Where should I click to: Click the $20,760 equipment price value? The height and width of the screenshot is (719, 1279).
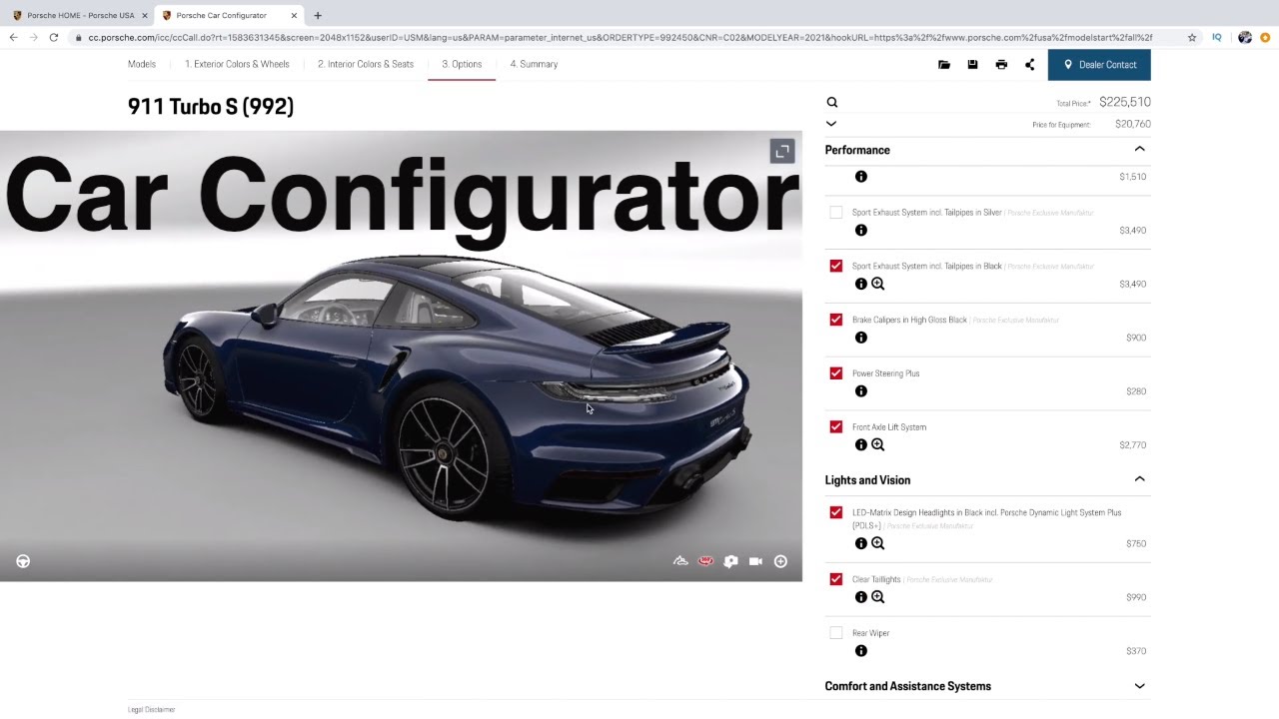tap(1133, 124)
